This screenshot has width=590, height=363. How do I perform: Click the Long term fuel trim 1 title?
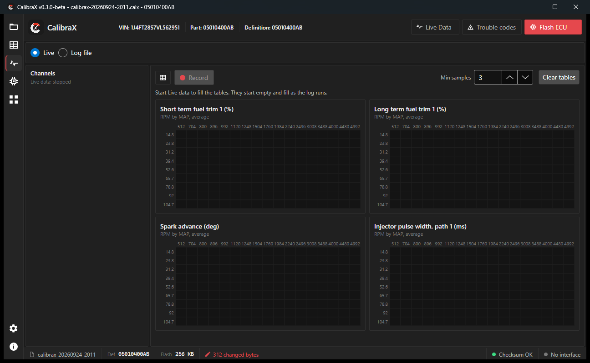click(x=410, y=109)
